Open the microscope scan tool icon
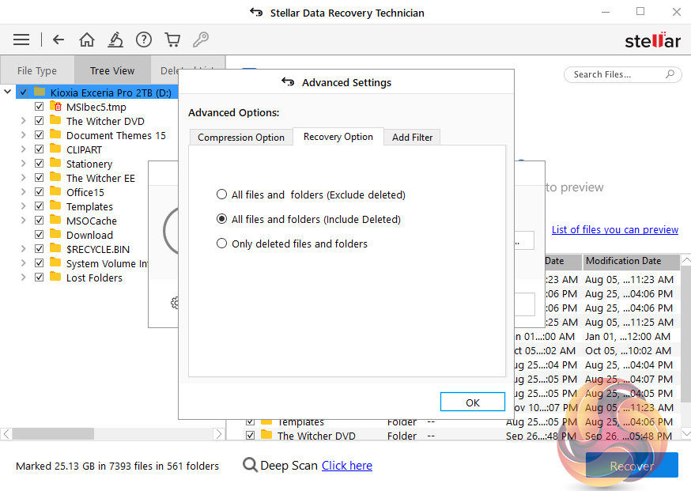The image size is (691, 491). click(x=115, y=40)
